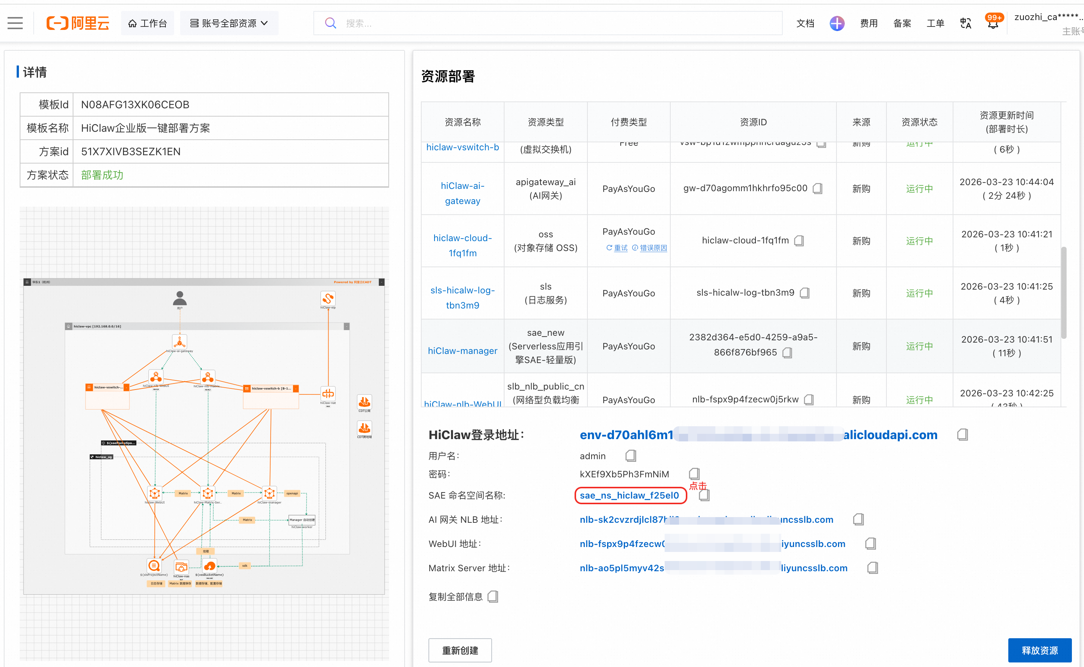Select template ID text N08AFG13XK06CEOB
The width and height of the screenshot is (1084, 667).
[135, 104]
